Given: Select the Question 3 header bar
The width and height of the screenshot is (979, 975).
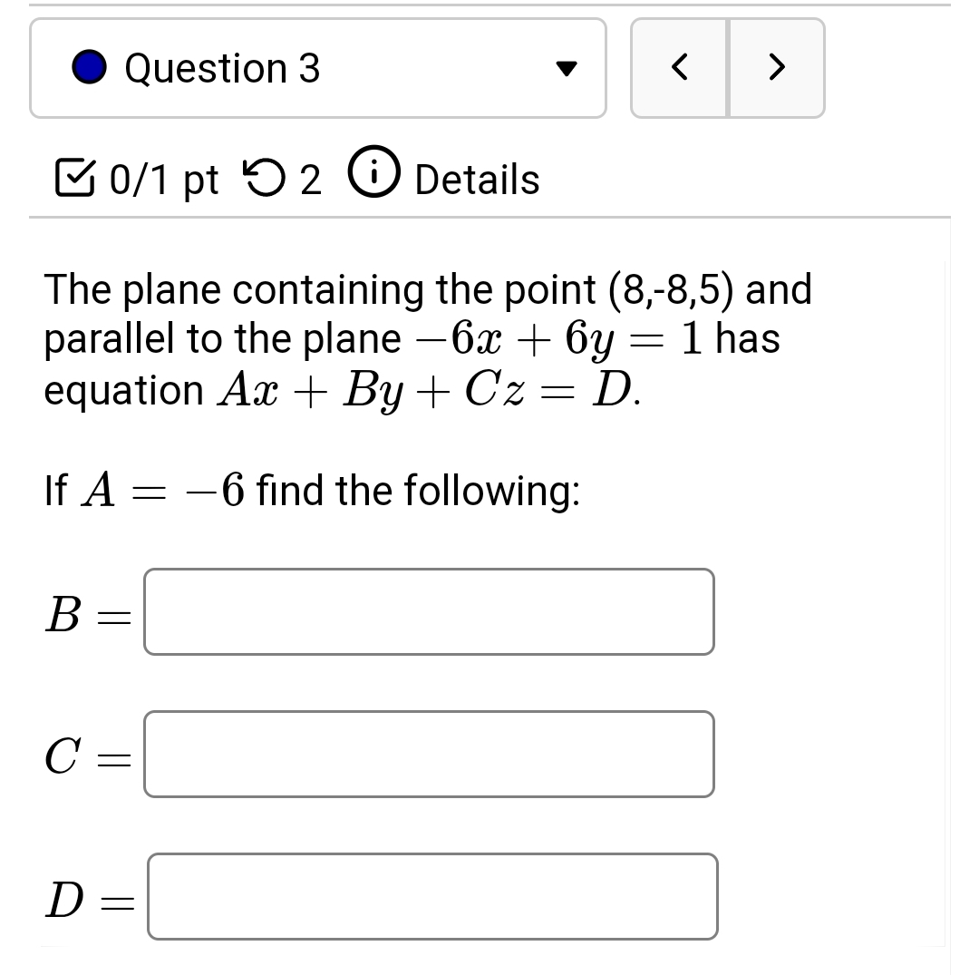Looking at the screenshot, I should coord(317,67).
